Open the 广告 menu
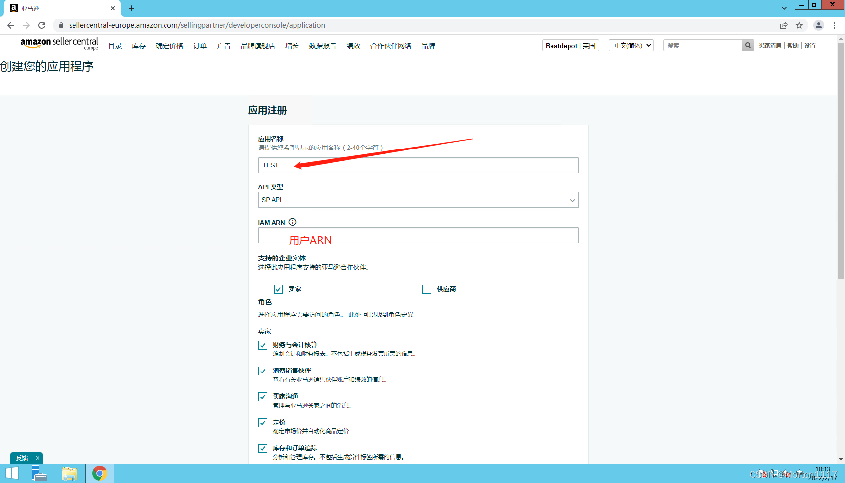 tap(224, 46)
